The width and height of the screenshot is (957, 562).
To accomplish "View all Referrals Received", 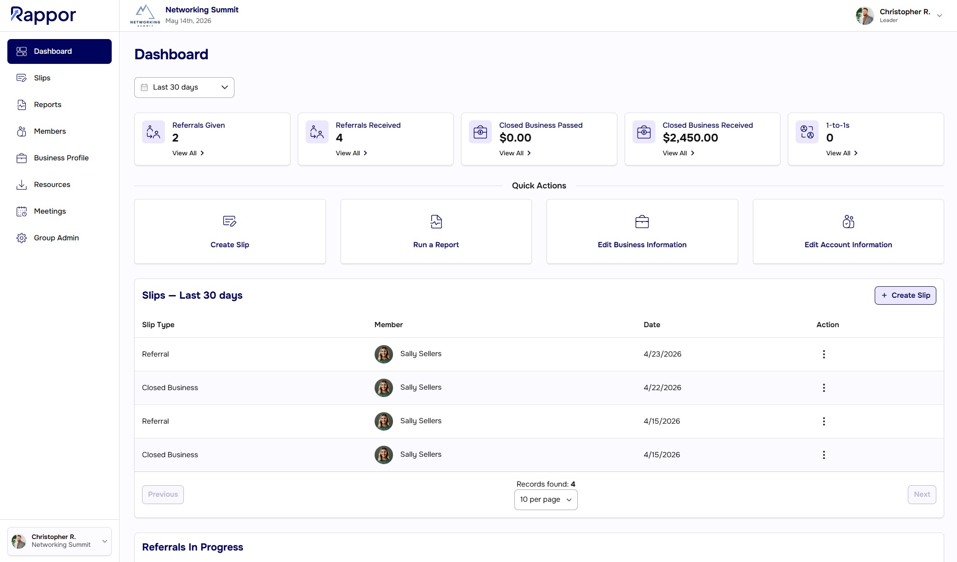I will pos(352,153).
